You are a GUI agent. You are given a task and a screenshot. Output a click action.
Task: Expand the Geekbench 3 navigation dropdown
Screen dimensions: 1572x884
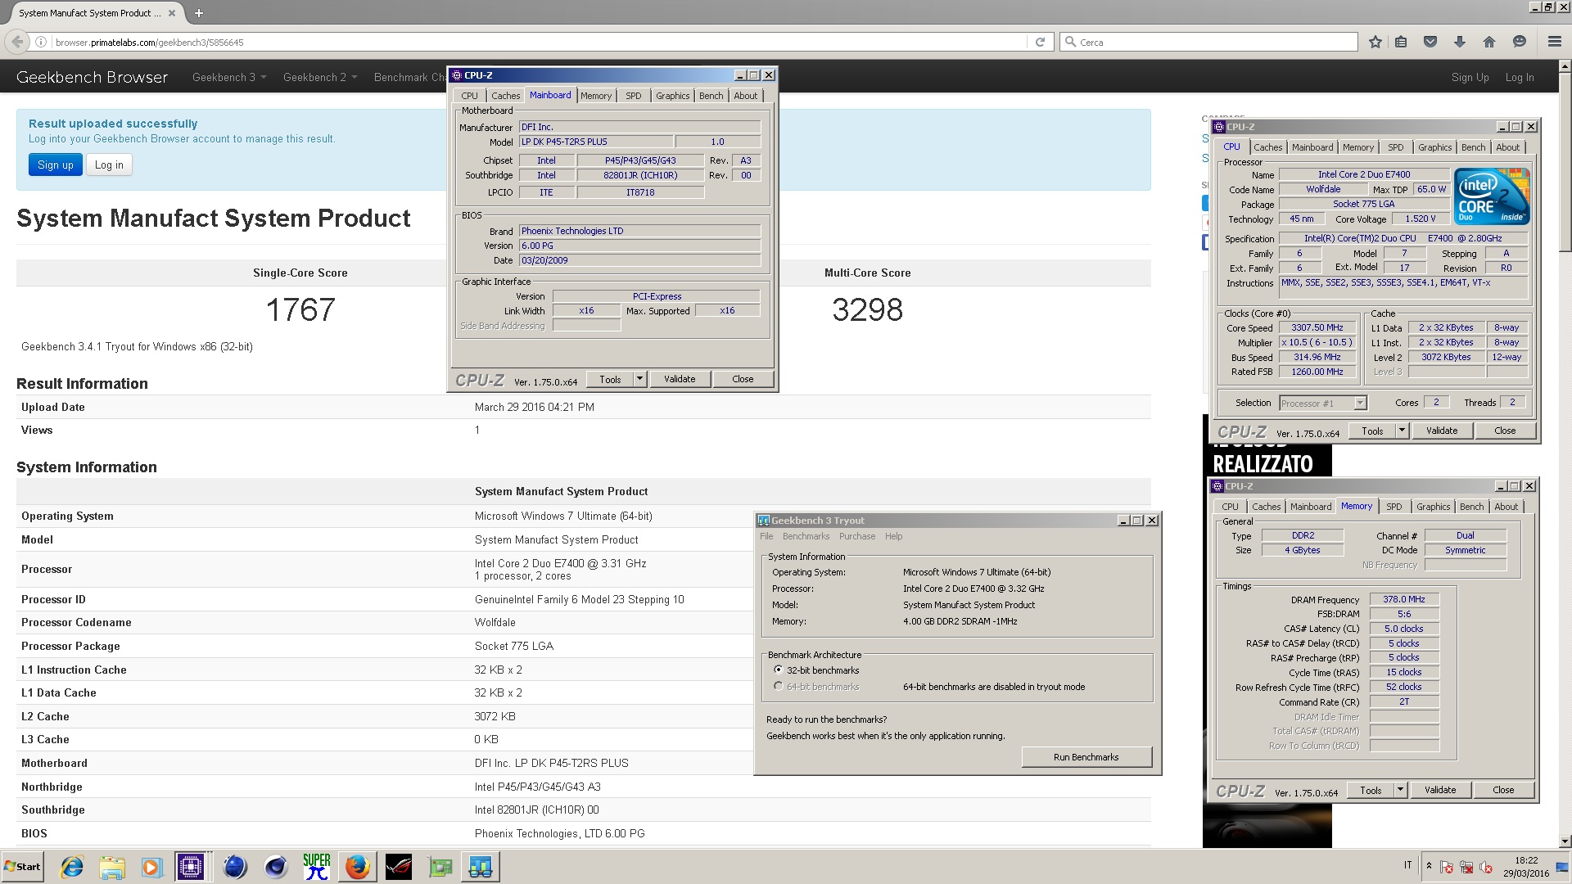tap(229, 77)
